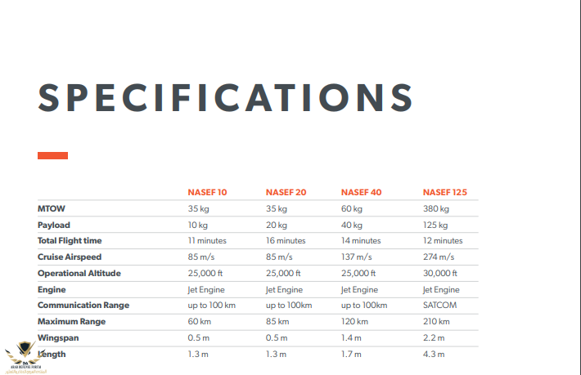The width and height of the screenshot is (581, 375).
Task: Select the Operational Altitude label
Action: point(79,274)
